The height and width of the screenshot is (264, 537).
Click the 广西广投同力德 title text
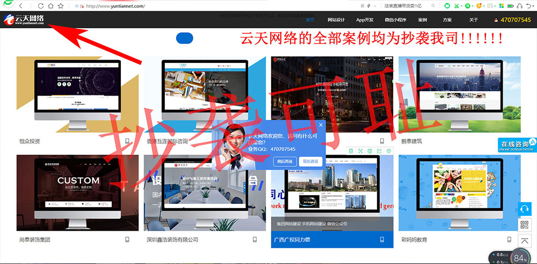[292, 240]
